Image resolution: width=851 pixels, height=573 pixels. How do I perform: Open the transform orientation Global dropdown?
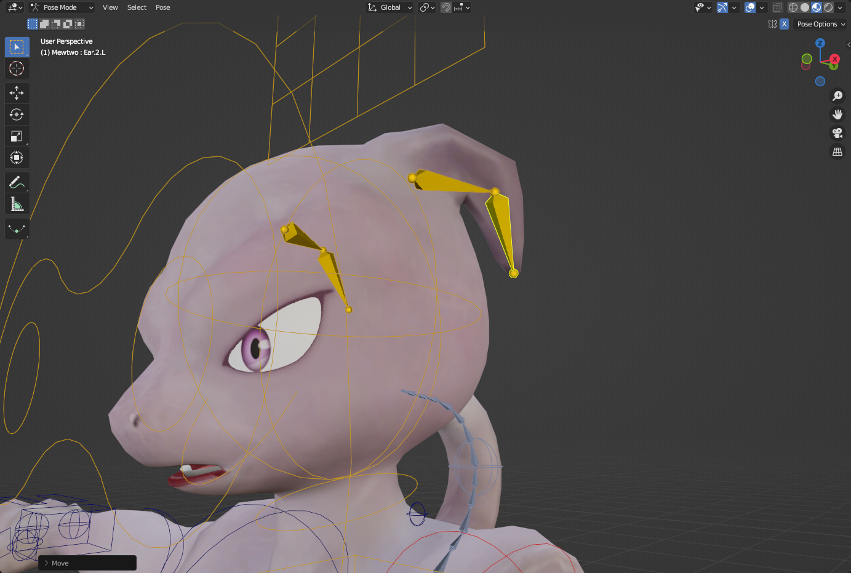pos(390,7)
